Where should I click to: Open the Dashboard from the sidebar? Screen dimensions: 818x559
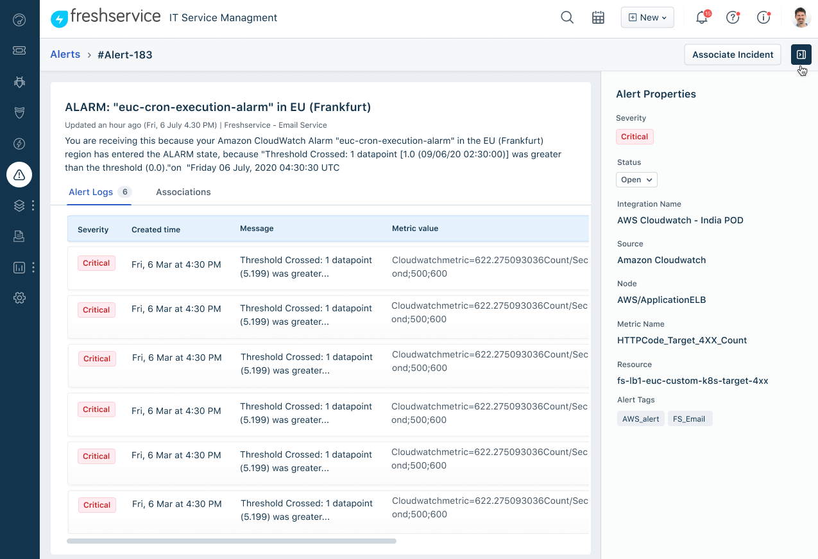(19, 20)
